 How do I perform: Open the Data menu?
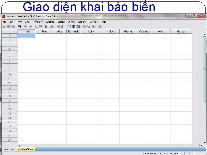[x=27, y=22]
